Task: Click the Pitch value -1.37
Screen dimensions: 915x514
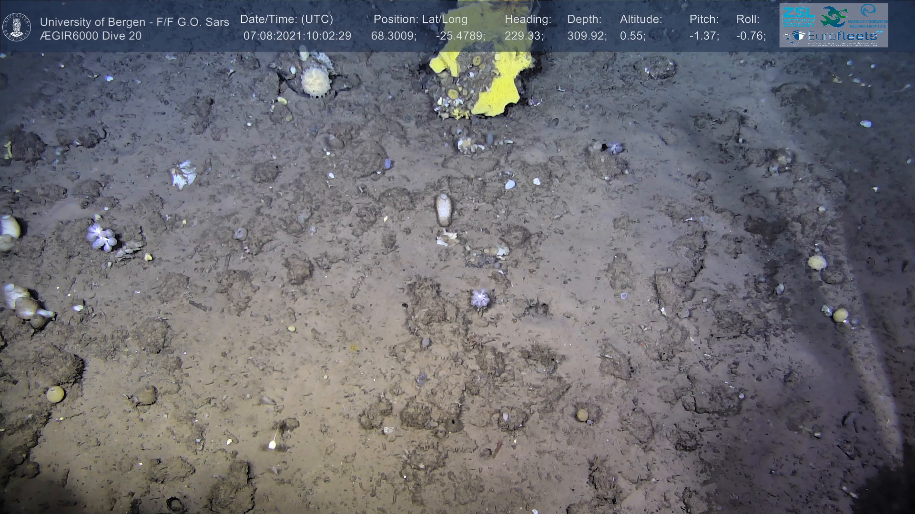Action: [704, 36]
